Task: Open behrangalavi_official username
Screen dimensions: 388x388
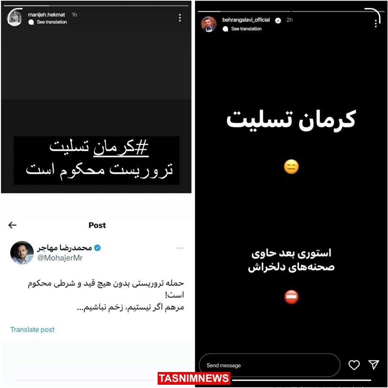Action: coord(246,20)
